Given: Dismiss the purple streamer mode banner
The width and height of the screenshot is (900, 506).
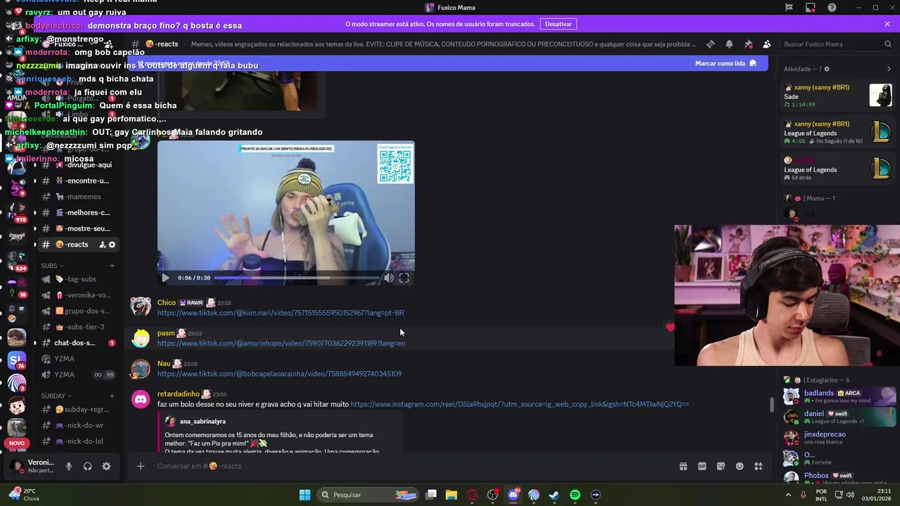Looking at the screenshot, I should tap(887, 24).
